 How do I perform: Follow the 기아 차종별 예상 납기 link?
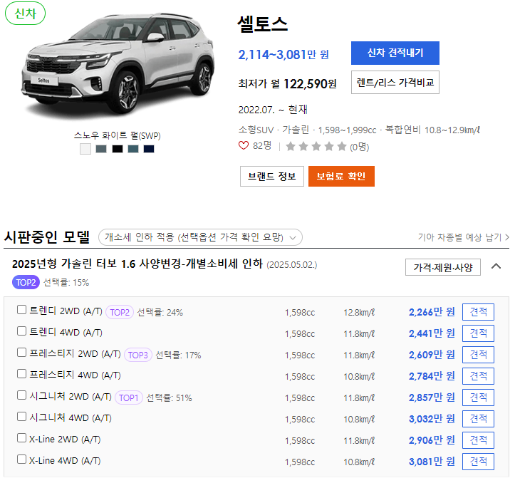464,237
